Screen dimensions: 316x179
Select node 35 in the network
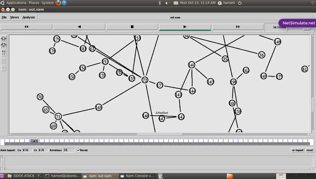225,59
